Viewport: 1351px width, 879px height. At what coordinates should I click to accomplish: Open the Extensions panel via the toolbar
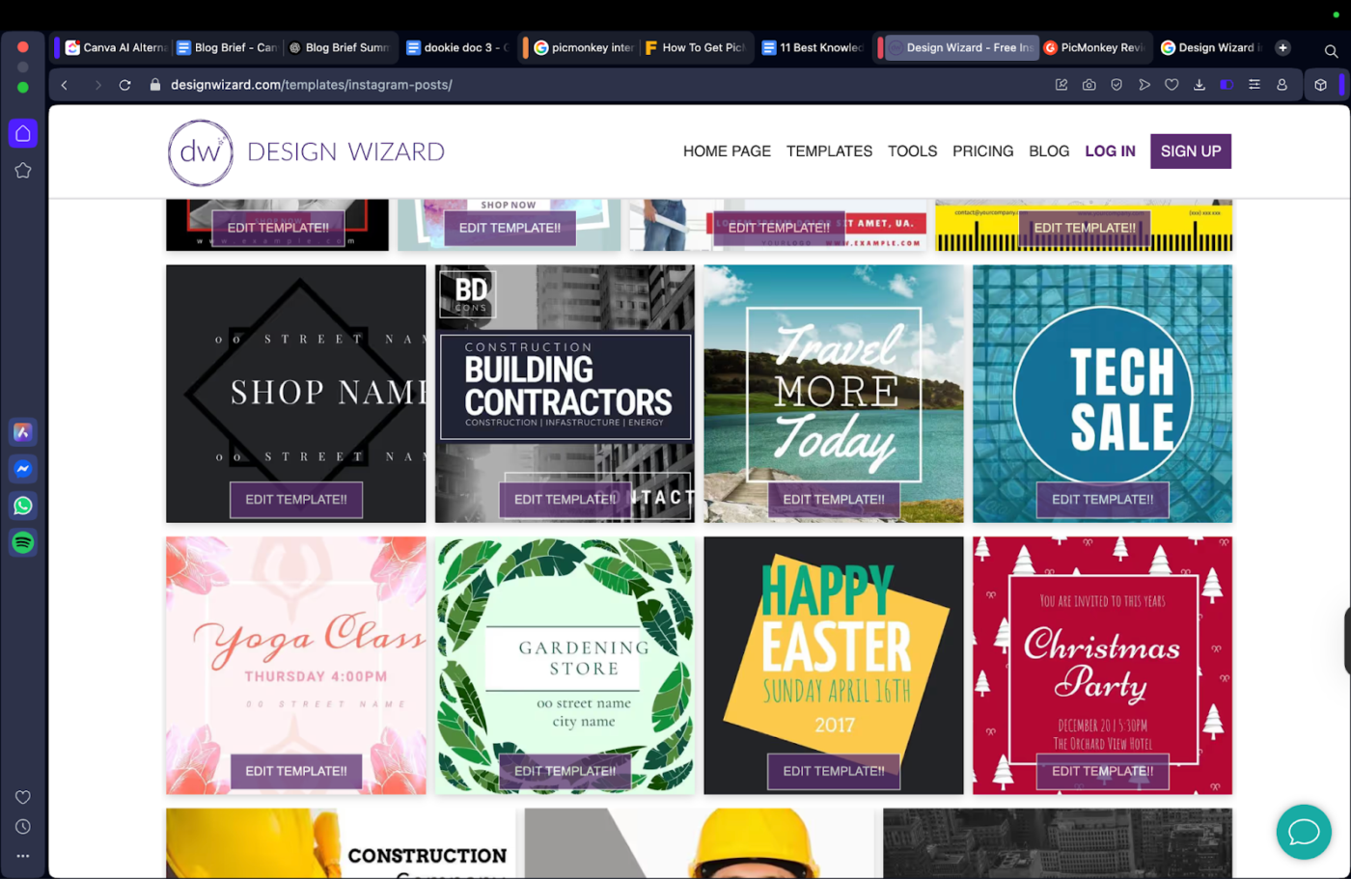pos(1321,84)
